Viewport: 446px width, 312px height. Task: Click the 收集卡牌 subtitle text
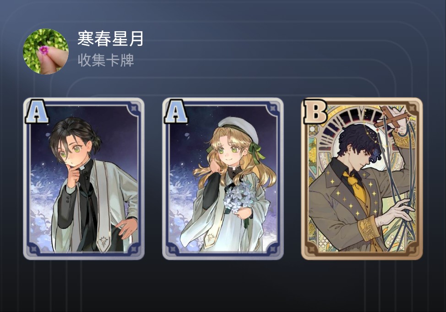point(106,60)
